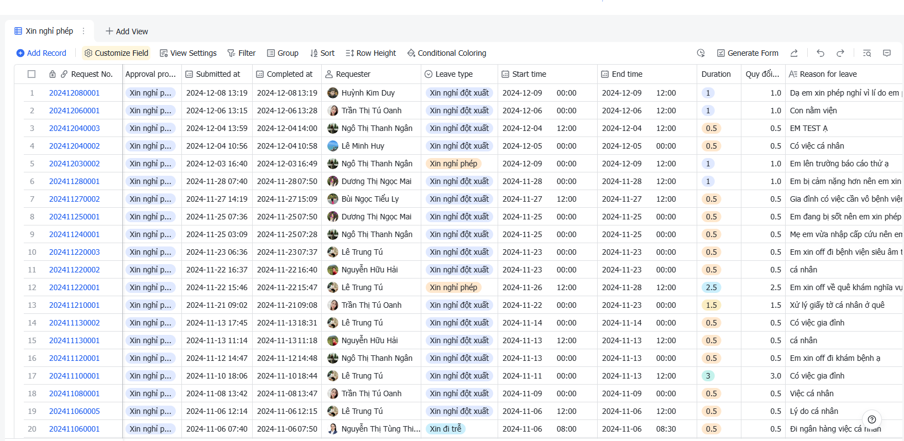Click the undo arrow icon
904x441 pixels.
[x=821, y=53]
